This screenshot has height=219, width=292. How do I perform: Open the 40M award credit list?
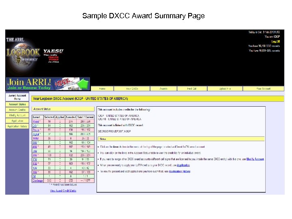[x=35, y=147]
